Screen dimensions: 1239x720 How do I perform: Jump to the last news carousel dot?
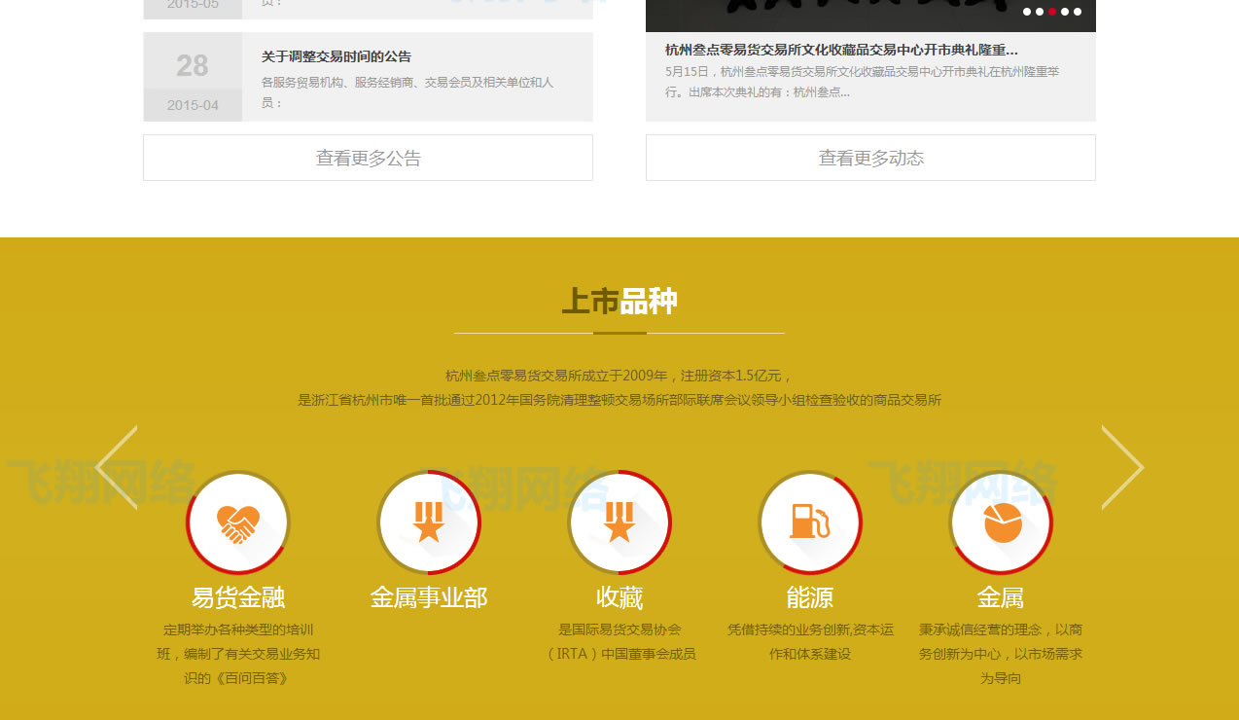point(1078,12)
